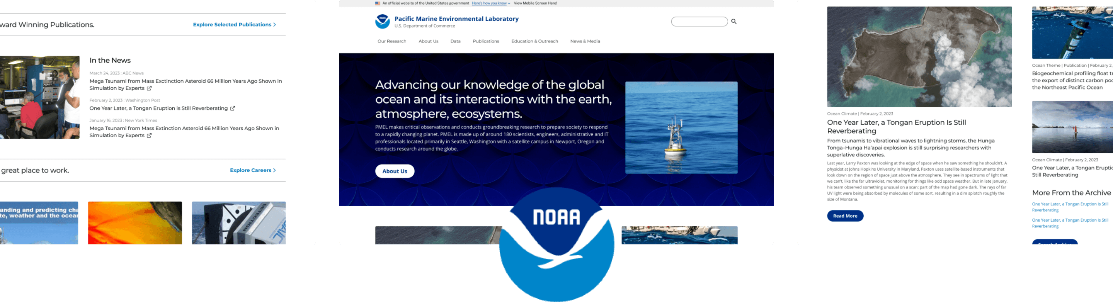Click the boat thumbnail below the hero banner
1113x302 pixels.
click(x=679, y=235)
